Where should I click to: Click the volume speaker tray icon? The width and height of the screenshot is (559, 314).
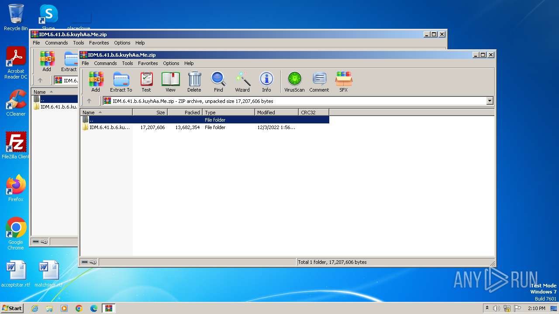(497, 308)
